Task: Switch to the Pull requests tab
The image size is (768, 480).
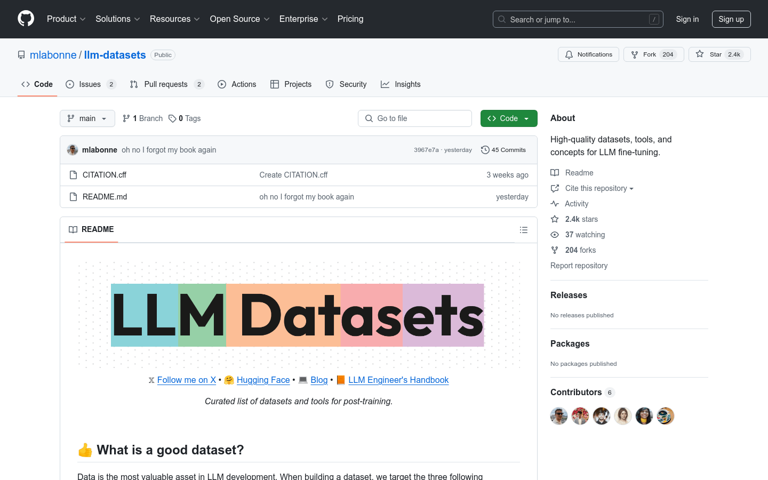Action: tap(167, 84)
